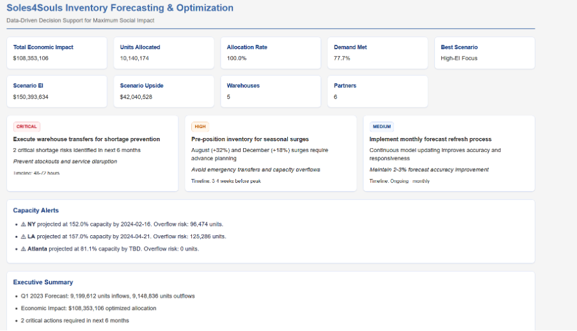Click the warning icon beside Atlanta alert
Image resolution: width=577 pixels, height=331 pixels.
point(24,249)
